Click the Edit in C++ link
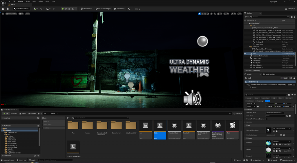The width and height of the screenshot is (297, 163). pyautogui.click(x=291, y=85)
